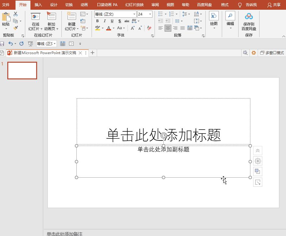The height and width of the screenshot is (236, 286).
Task: Click the Undo arrow in quick access toolbar
Action: [11, 43]
